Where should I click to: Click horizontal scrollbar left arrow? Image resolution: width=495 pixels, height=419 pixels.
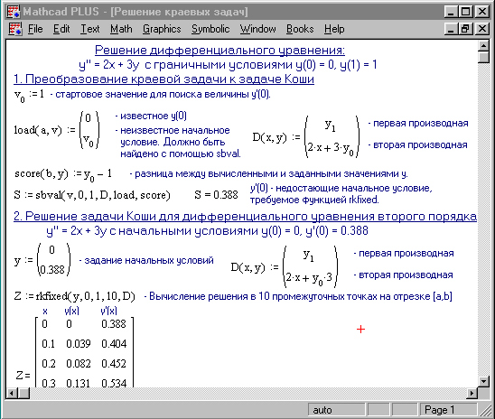click(x=12, y=393)
